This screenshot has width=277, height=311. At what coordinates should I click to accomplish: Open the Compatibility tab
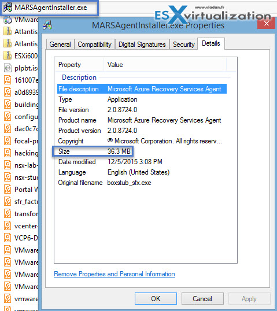tap(94, 45)
